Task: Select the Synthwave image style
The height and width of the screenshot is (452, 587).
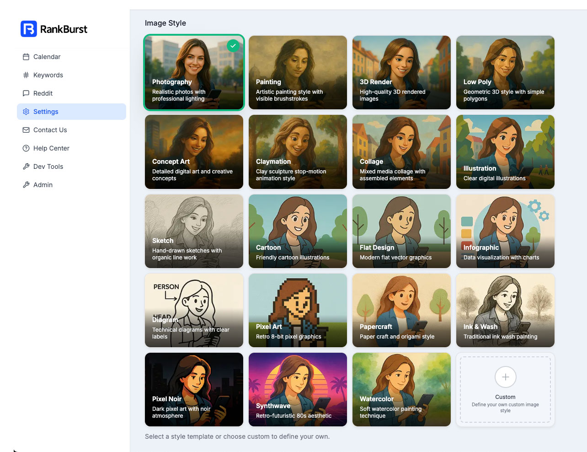Action: 298,389
